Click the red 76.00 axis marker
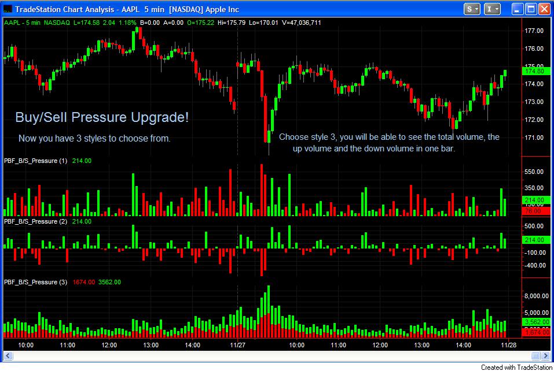This screenshot has height=371, width=554. click(535, 212)
